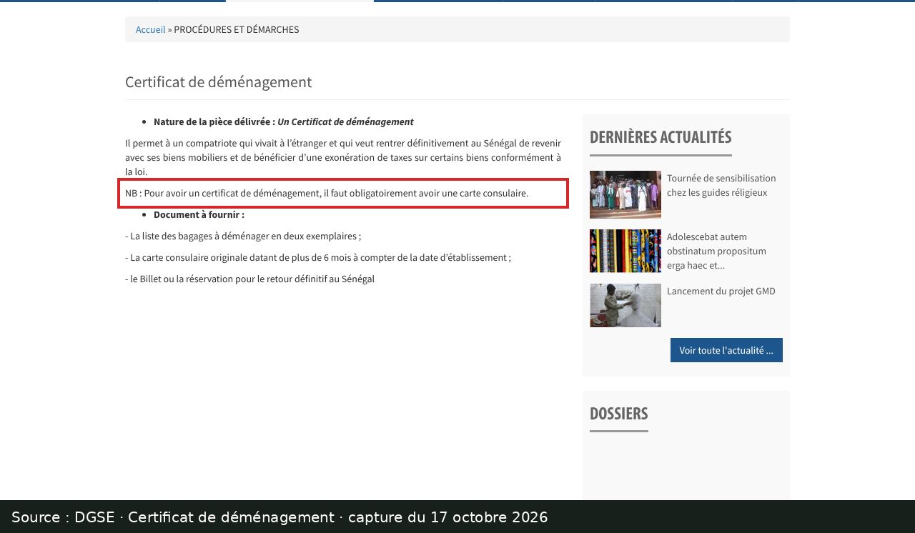Click the DOSSIERS section heading
This screenshot has height=533, width=915.
[619, 413]
